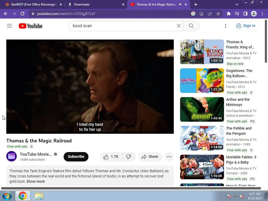Open Unstable Fables: 3 Pigs title
Image resolution: width=268 pixels, height=201 pixels.
(241, 160)
